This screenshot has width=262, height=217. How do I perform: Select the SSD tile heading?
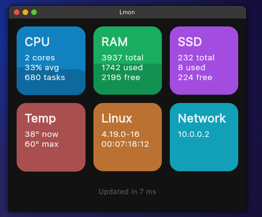click(190, 42)
